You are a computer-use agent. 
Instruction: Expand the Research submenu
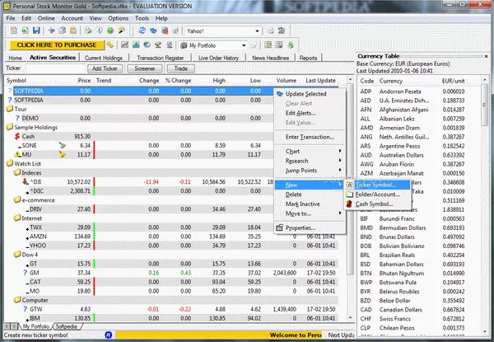(x=310, y=161)
